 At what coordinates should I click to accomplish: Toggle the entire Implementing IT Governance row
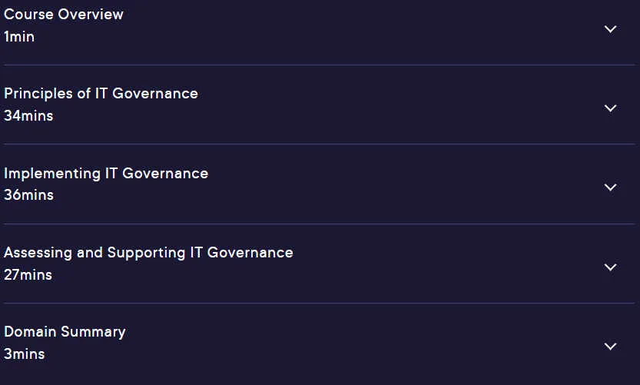[320, 184]
